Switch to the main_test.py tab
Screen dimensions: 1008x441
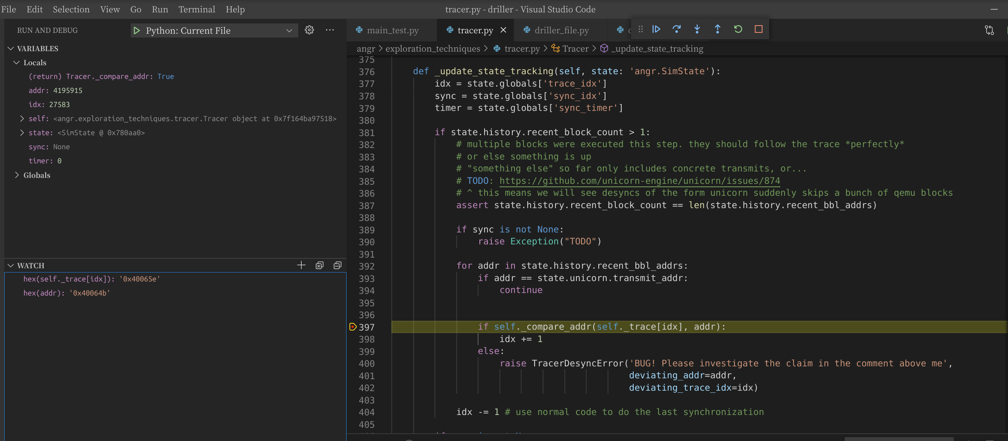click(392, 30)
